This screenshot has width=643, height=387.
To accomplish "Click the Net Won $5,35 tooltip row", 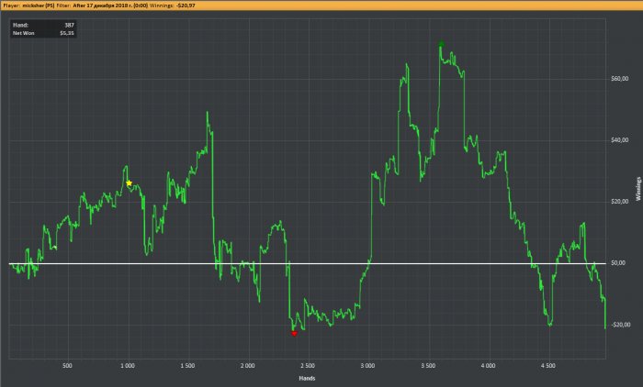I will (43, 33).
